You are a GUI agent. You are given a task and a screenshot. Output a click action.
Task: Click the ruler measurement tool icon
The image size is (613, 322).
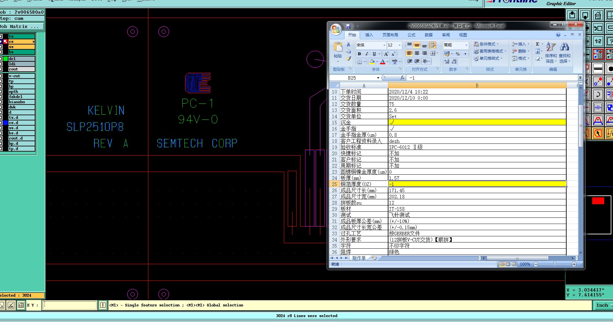tap(598, 68)
